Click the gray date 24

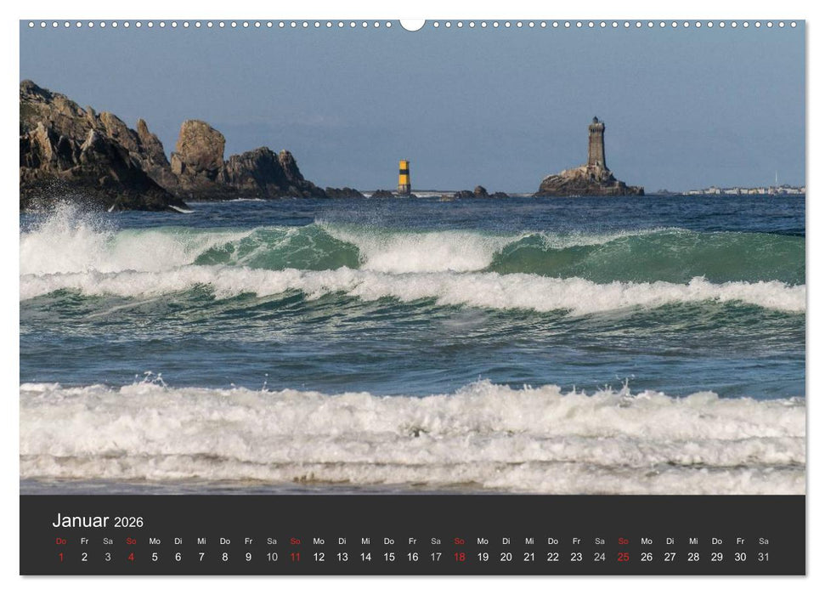[600, 556]
